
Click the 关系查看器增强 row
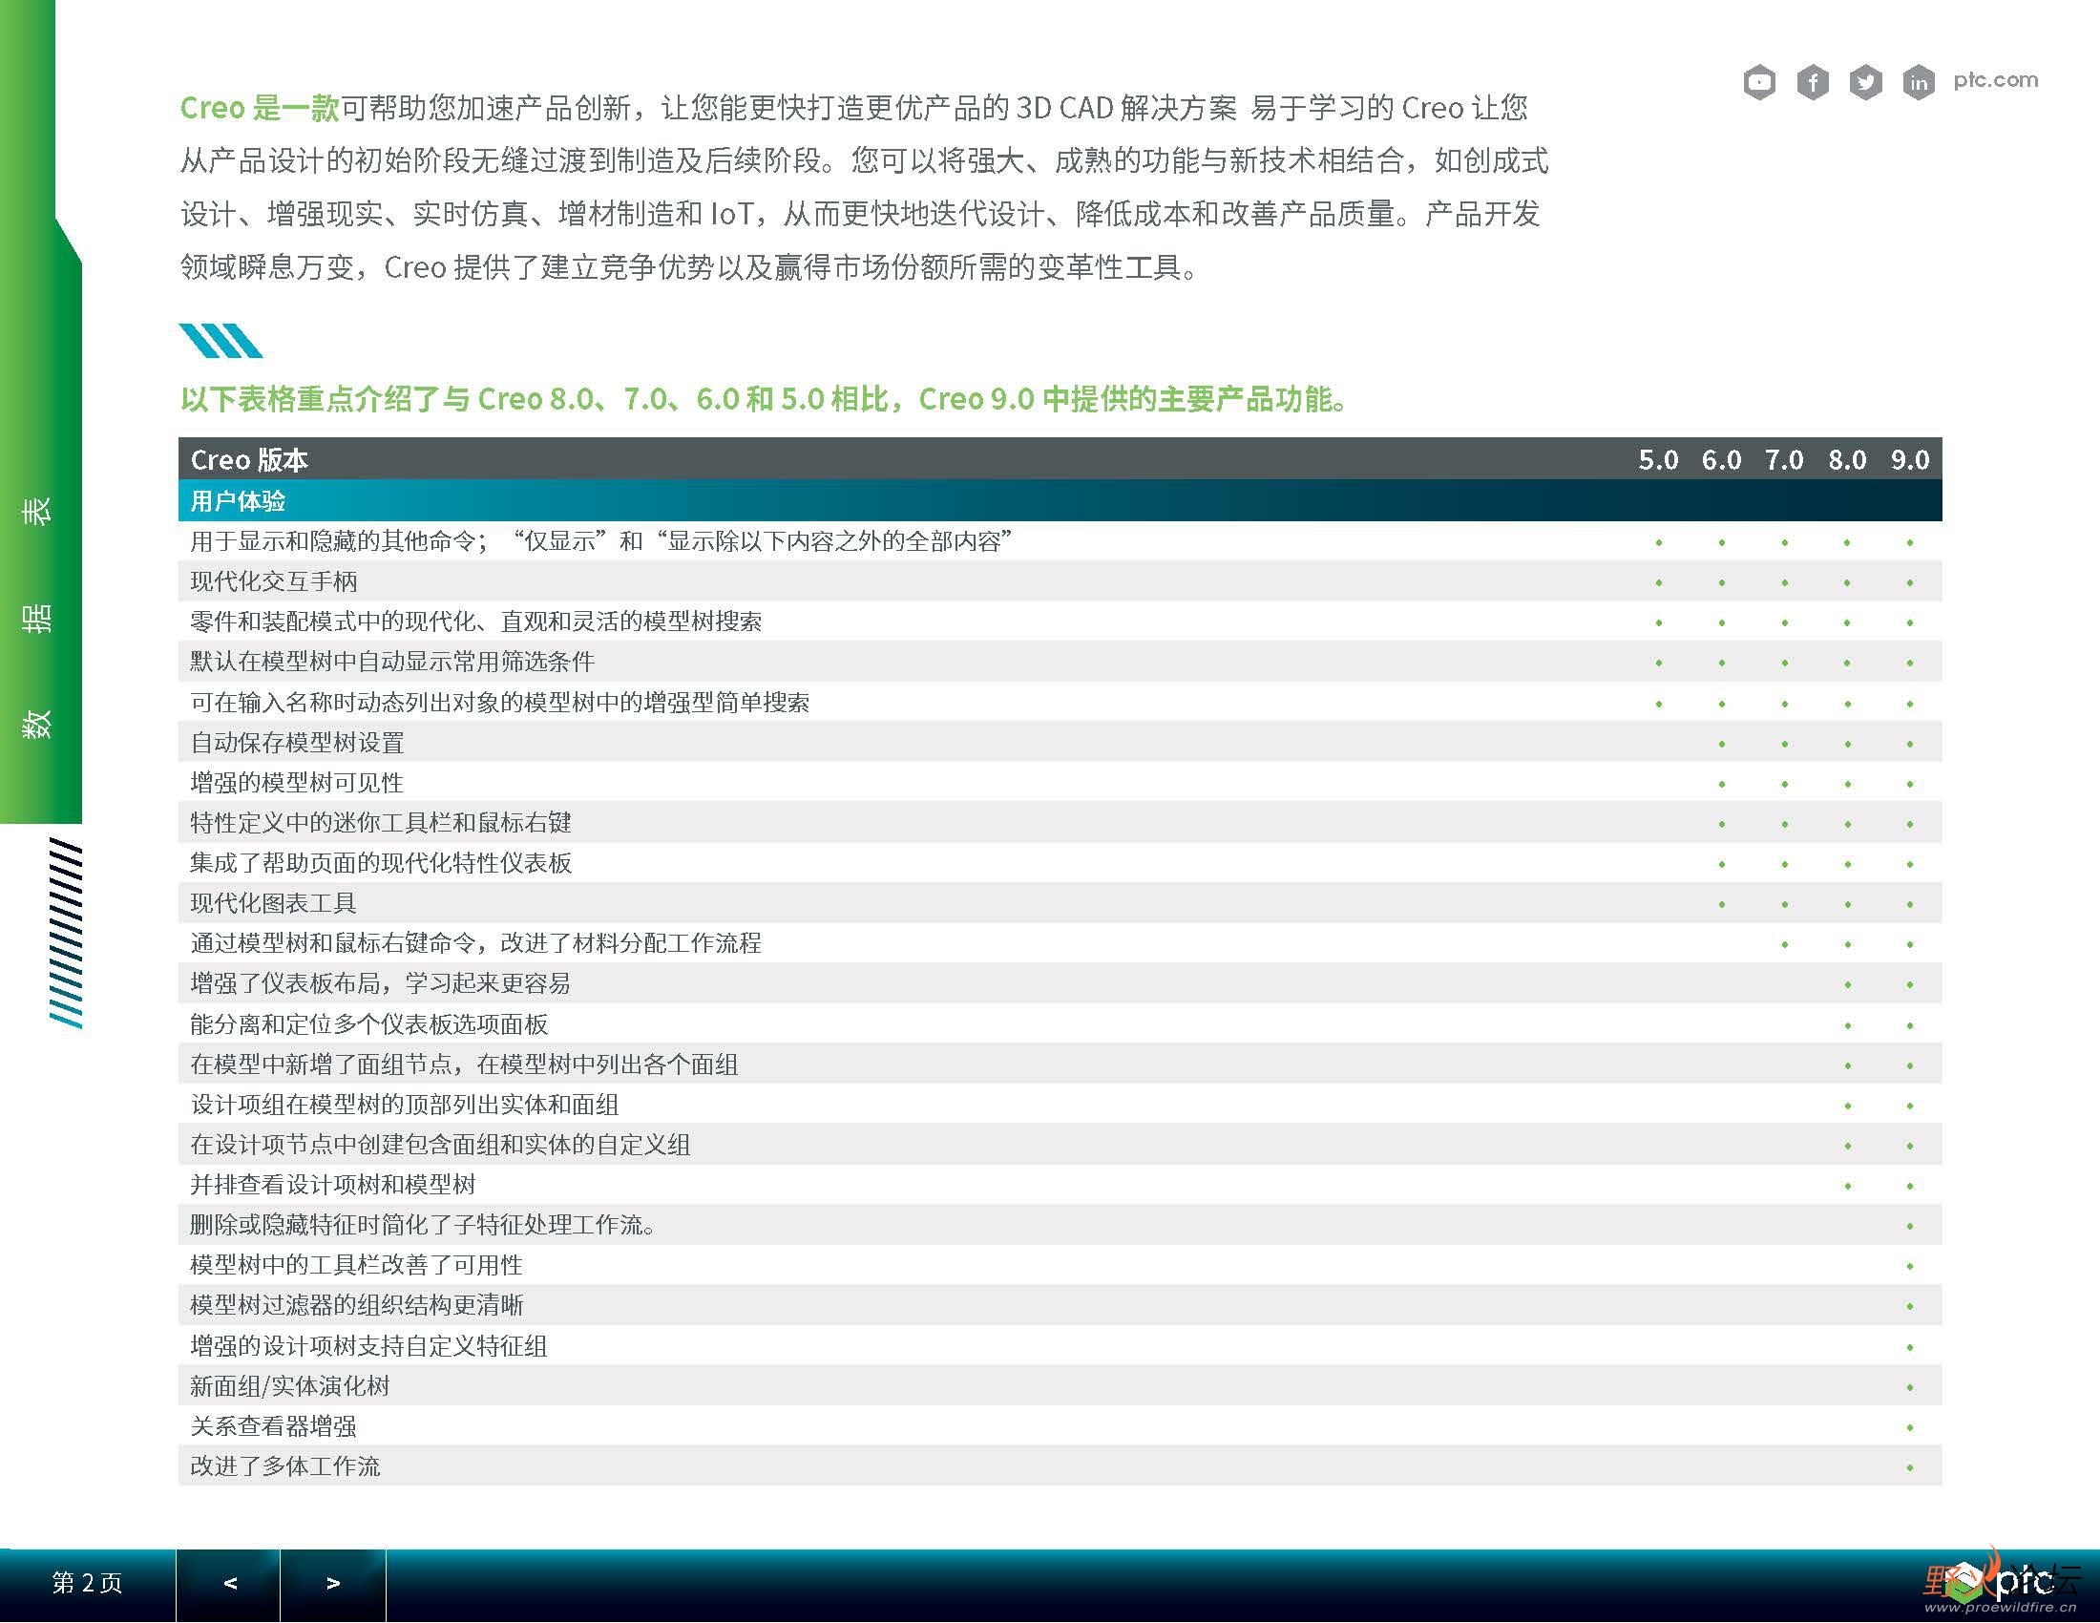click(x=1060, y=1426)
